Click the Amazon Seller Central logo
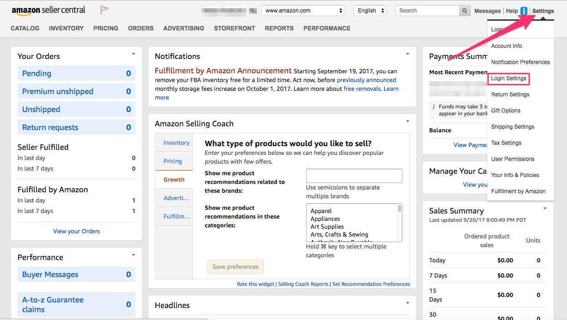567x320 pixels. pos(48,11)
